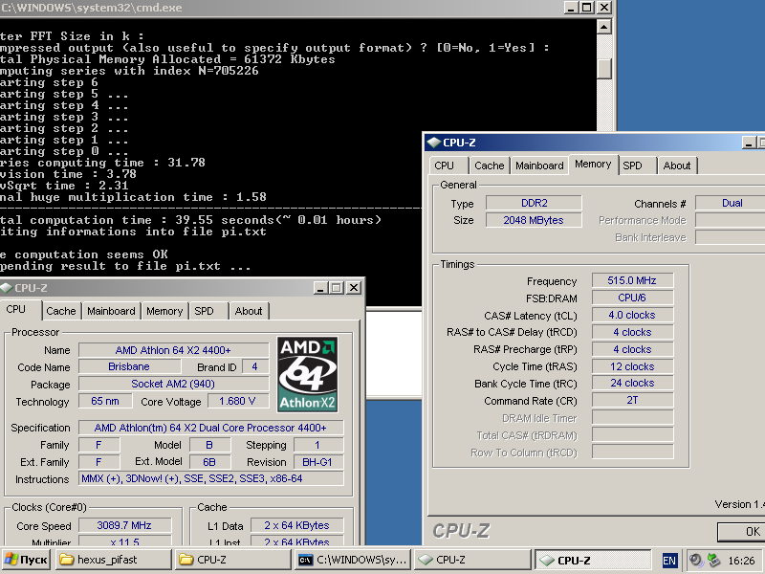Click the DDR2 memory type field
This screenshot has height=574, width=765.
[x=534, y=203]
